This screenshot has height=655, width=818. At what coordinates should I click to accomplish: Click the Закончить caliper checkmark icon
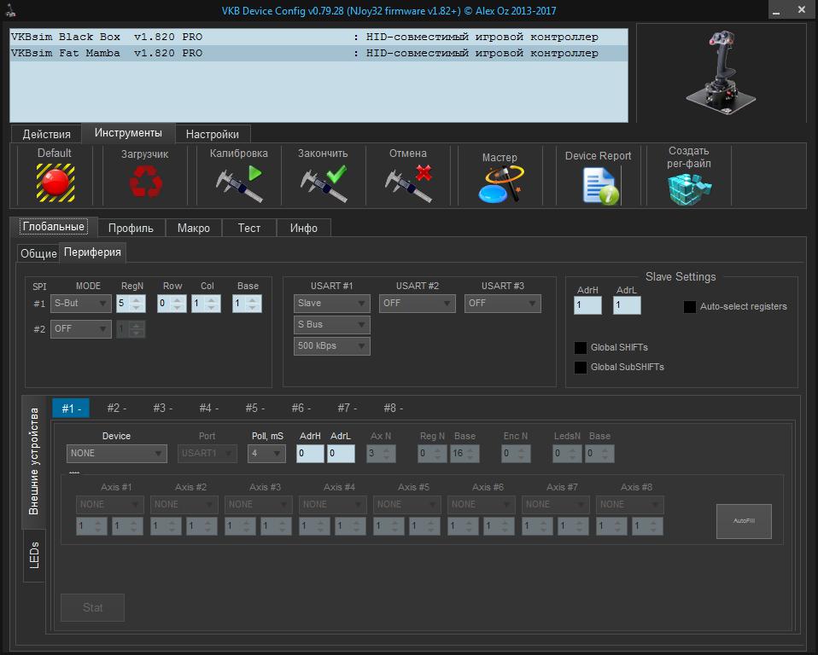[324, 183]
